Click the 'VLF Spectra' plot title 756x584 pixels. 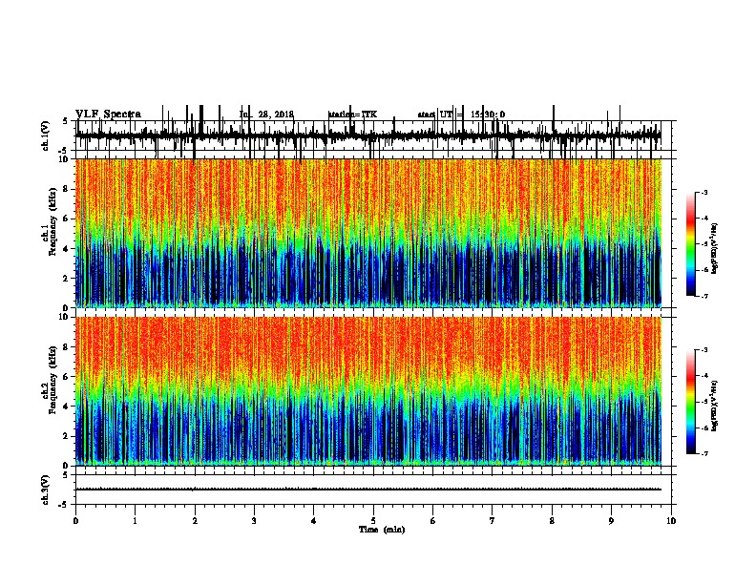[x=108, y=115]
